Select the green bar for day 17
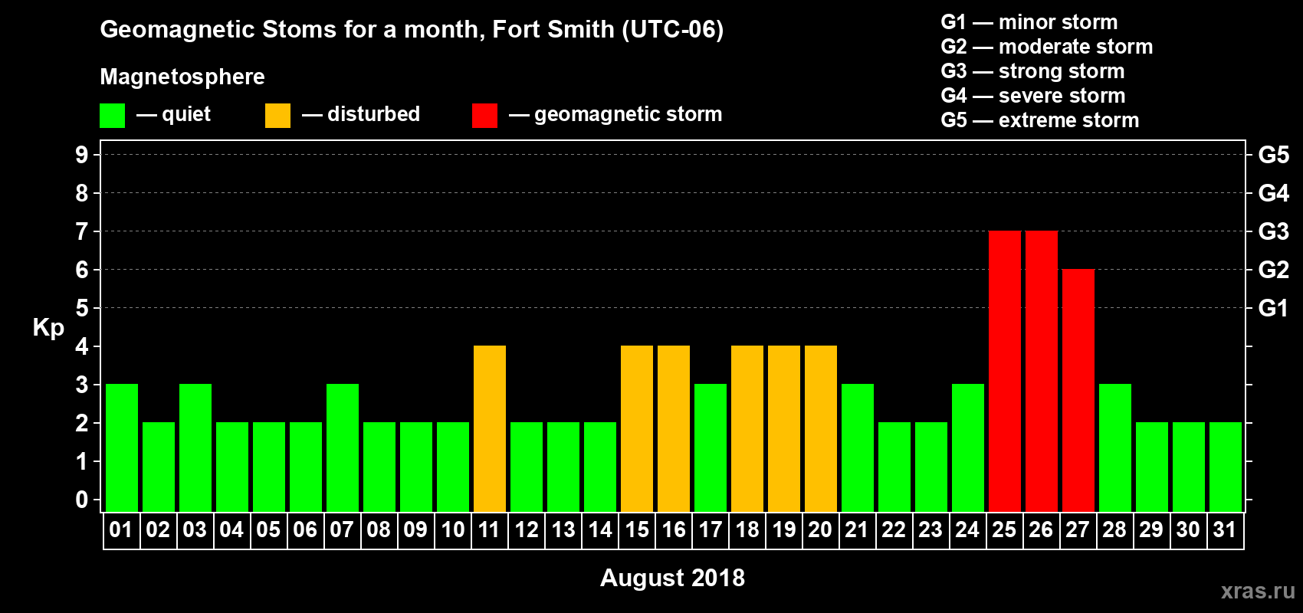1303x613 pixels. [x=711, y=447]
